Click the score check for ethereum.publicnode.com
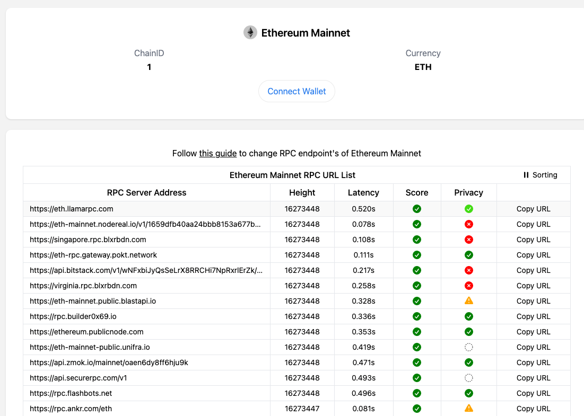Viewport: 584px width, 416px height. pyautogui.click(x=417, y=332)
